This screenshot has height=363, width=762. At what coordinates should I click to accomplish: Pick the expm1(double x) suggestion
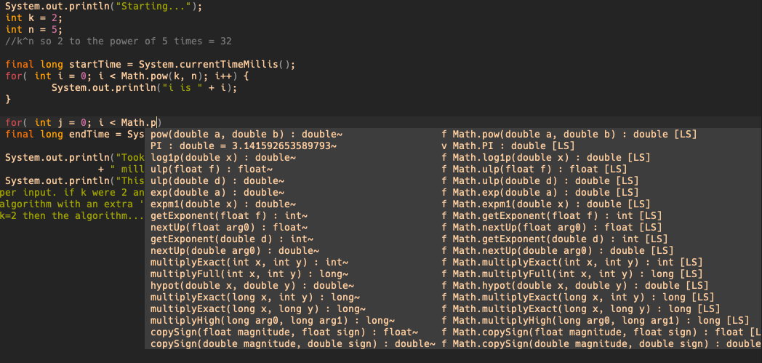click(454, 204)
